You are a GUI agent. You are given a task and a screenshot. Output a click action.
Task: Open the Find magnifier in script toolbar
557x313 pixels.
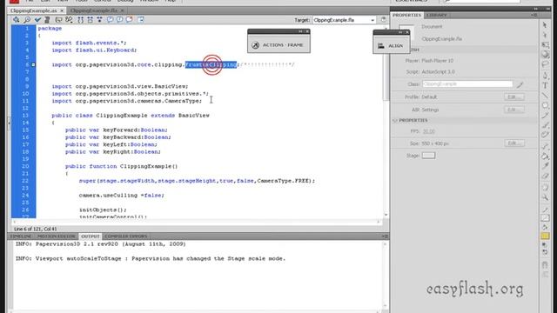[27, 20]
